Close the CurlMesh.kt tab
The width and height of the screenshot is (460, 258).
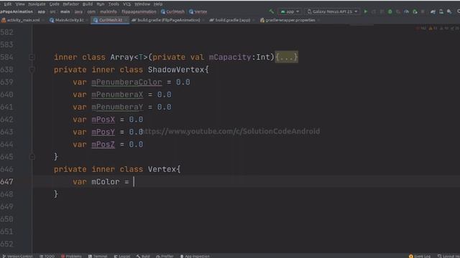pos(126,20)
